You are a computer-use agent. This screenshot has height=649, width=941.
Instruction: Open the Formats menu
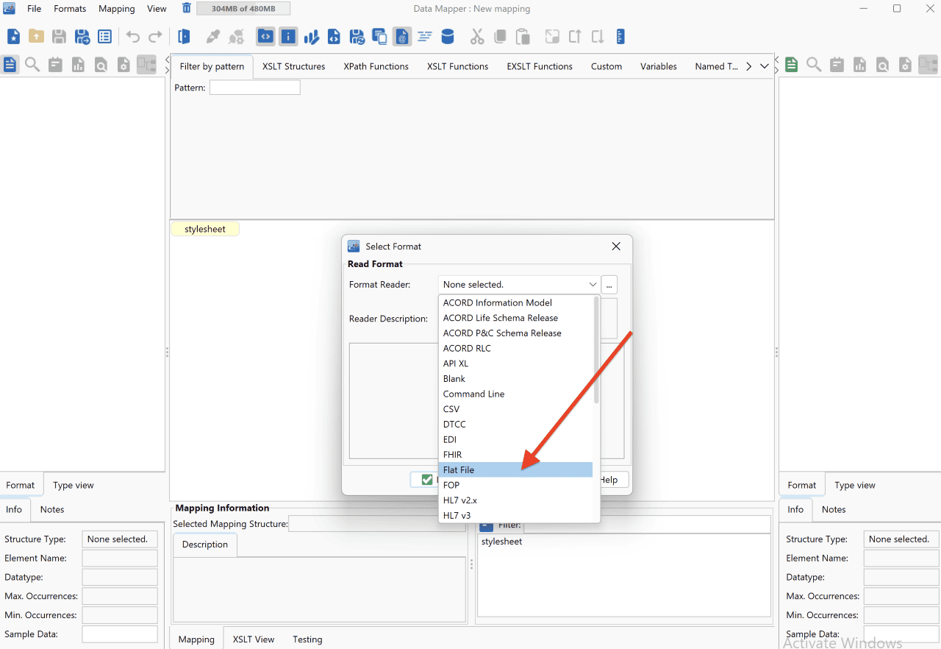[x=70, y=9]
